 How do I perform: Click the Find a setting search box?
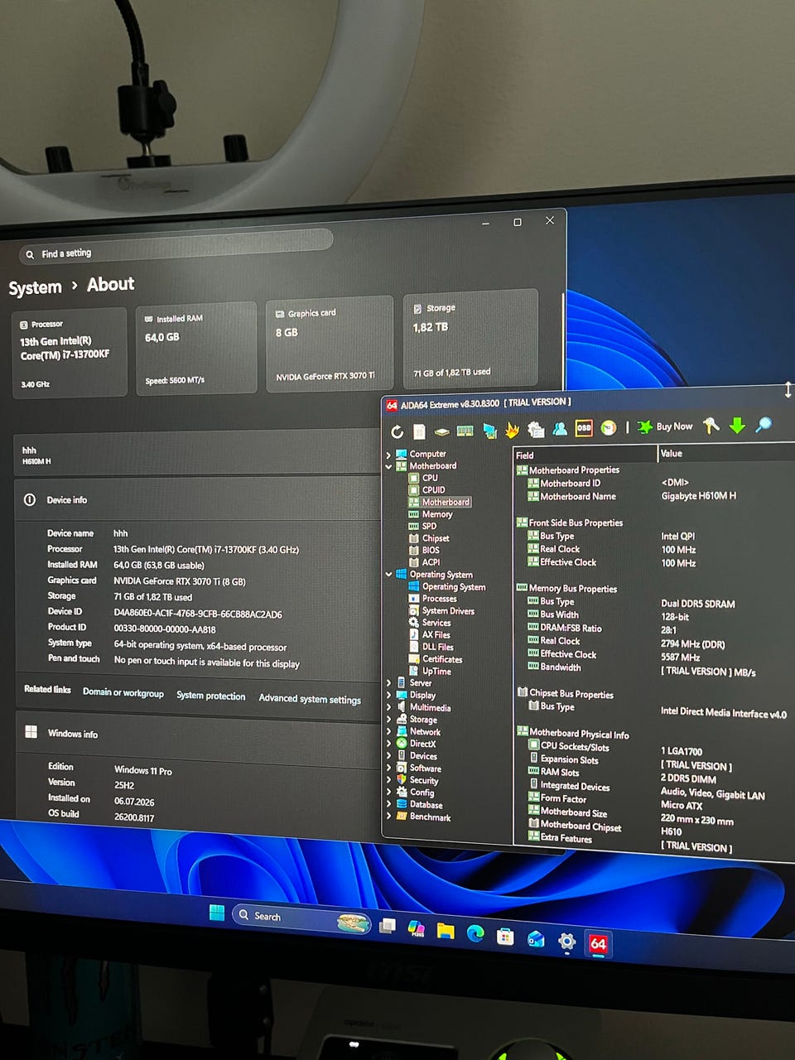point(176,246)
